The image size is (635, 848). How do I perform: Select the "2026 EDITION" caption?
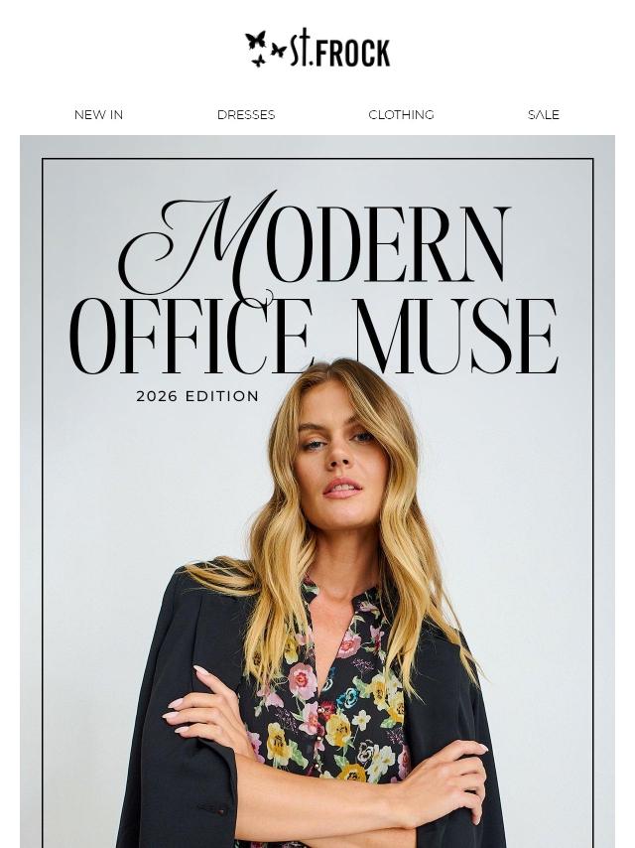(197, 396)
